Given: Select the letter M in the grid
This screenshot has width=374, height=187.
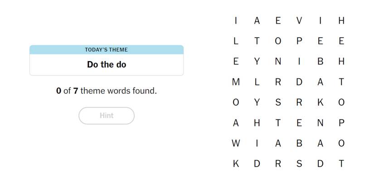Looking at the screenshot, I should [x=236, y=82].
